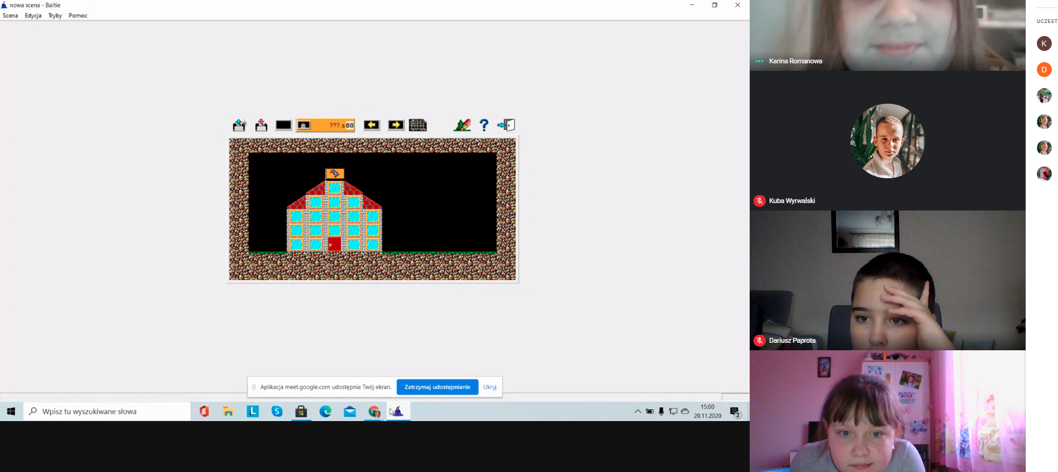Click Dariusz Paprota's muted microphone indicator
The width and height of the screenshot is (1058, 472).
click(760, 340)
